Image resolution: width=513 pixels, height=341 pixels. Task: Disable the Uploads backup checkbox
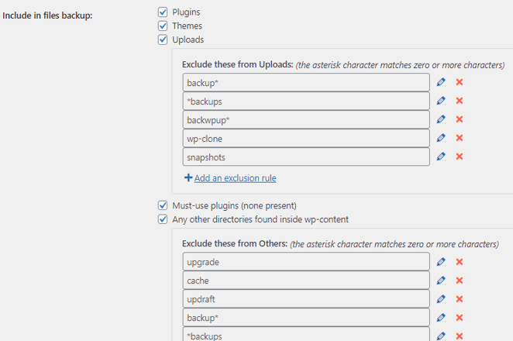(x=163, y=40)
